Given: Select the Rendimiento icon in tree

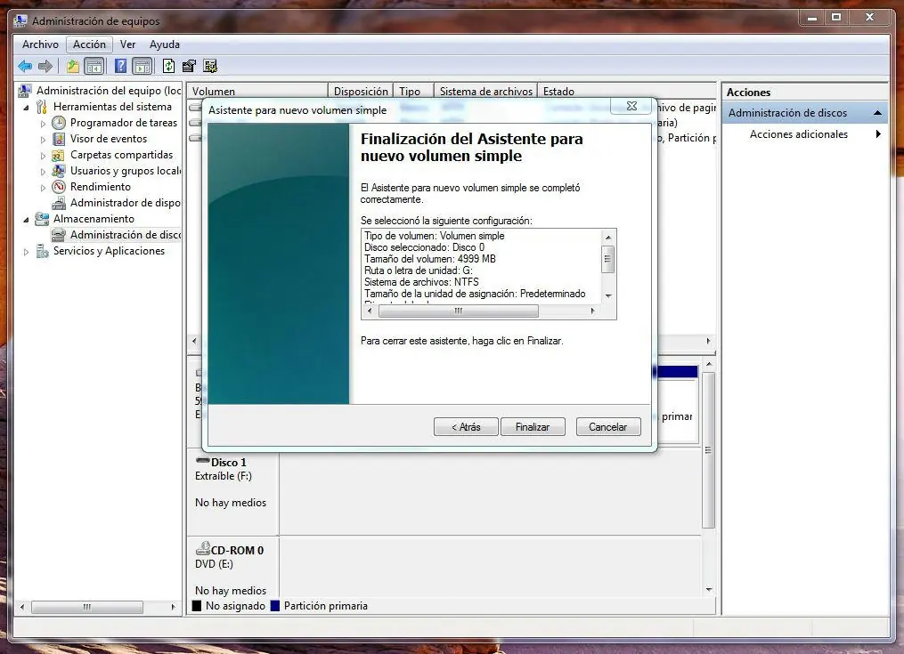Looking at the screenshot, I should [59, 187].
